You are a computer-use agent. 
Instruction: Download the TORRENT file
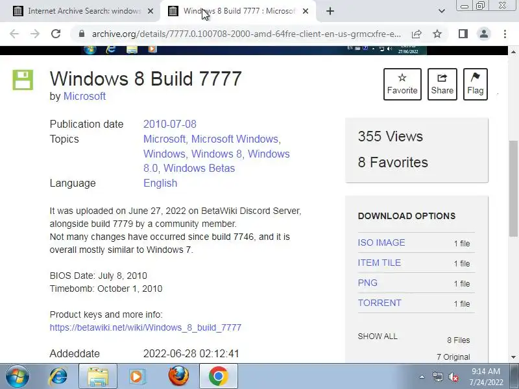point(380,303)
